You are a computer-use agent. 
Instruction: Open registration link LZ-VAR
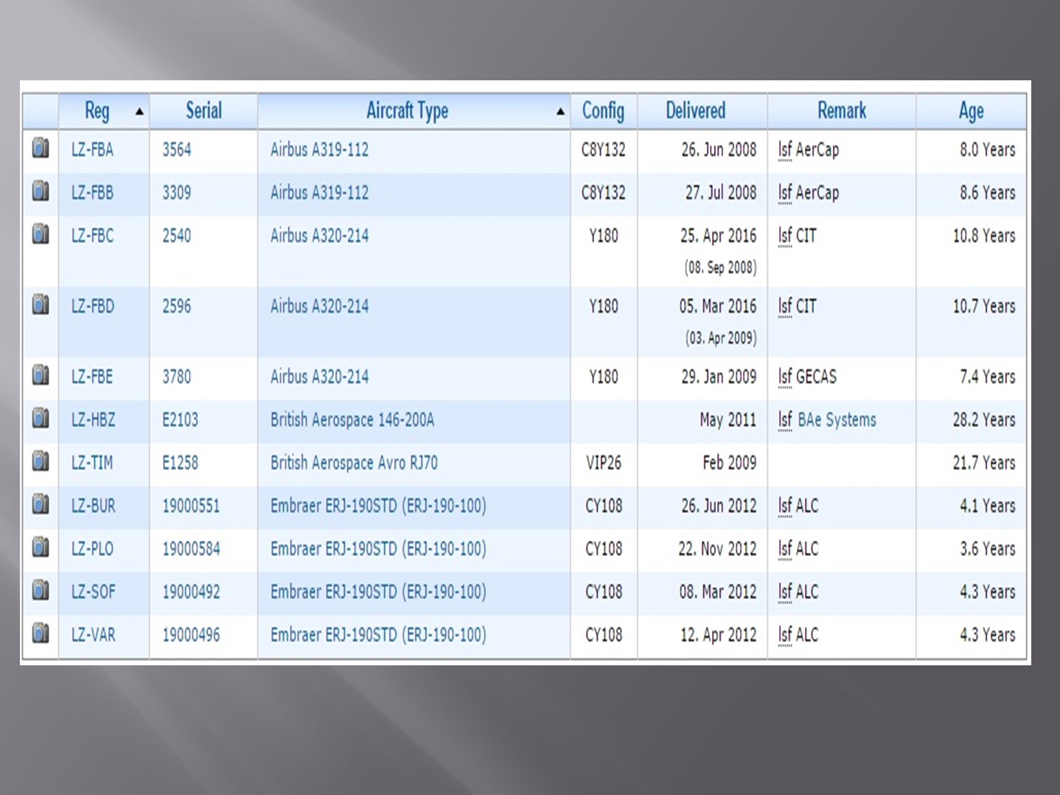[x=94, y=634]
